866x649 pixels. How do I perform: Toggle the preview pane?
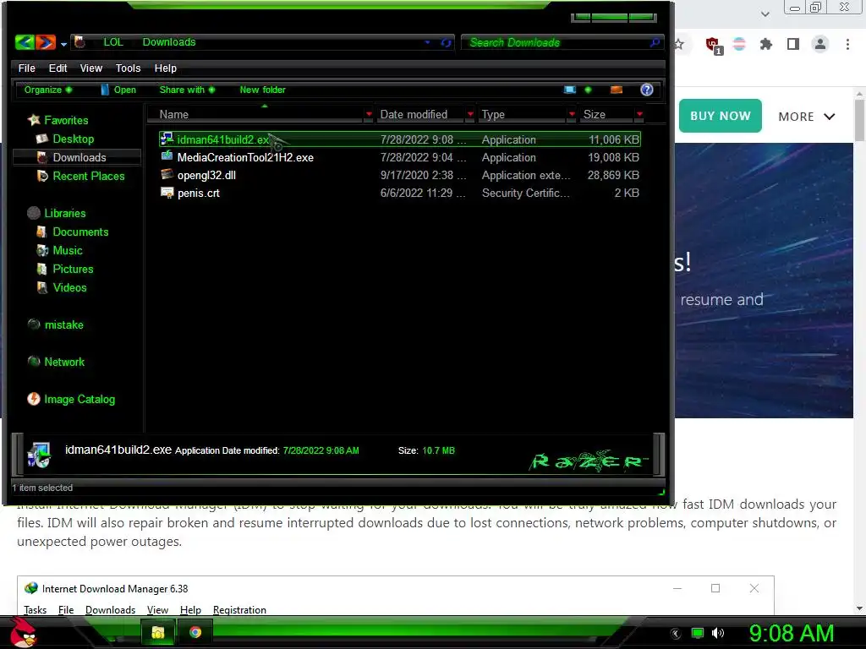point(617,90)
